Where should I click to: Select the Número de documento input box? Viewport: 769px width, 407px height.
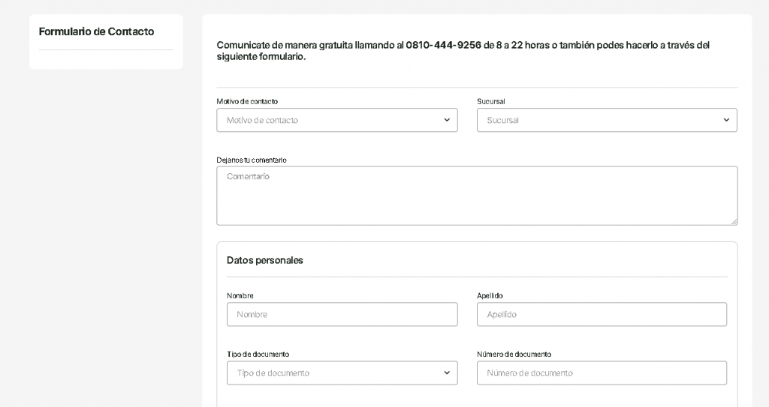[602, 373]
